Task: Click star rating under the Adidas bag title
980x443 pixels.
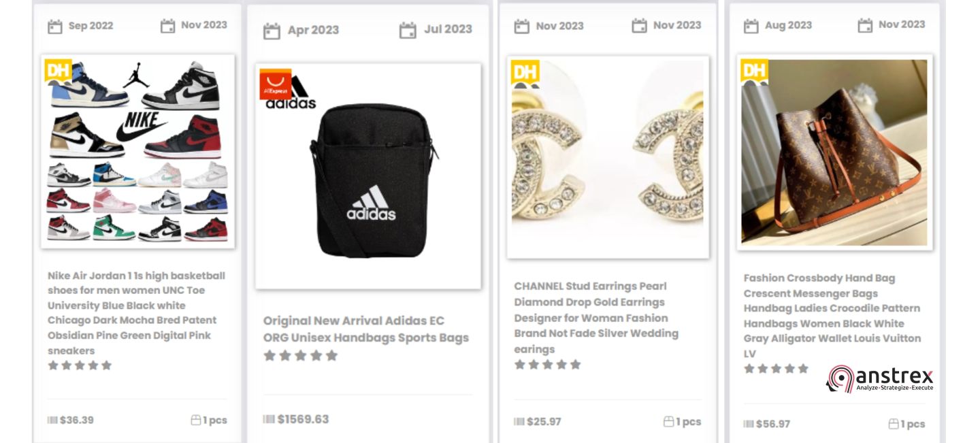Action: (300, 355)
